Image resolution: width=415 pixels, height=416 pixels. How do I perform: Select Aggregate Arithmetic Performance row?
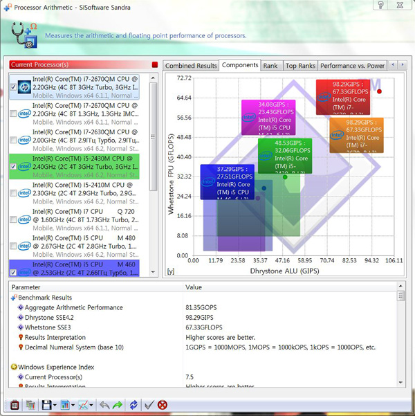pyautogui.click(x=203, y=307)
